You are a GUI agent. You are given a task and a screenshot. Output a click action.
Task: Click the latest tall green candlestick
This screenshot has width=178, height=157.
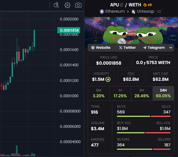click(34, 38)
